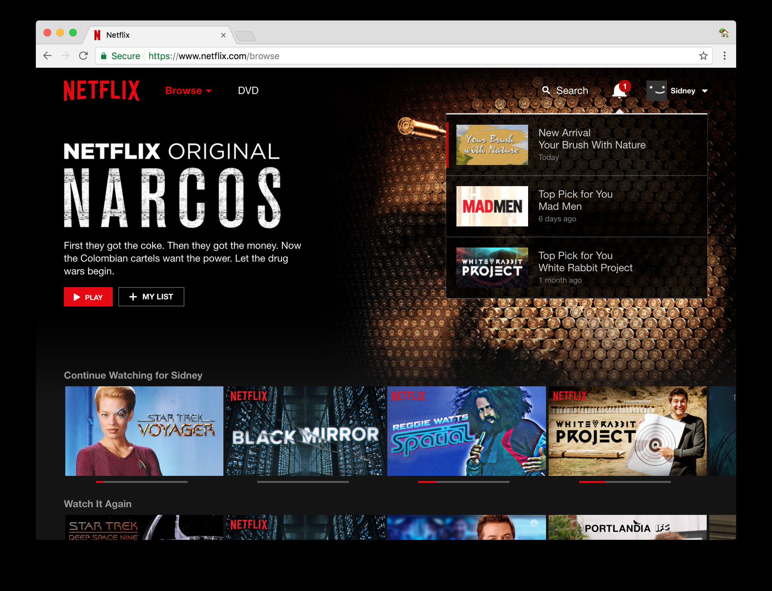
Task: Bookmark page with star icon
Action: pyautogui.click(x=703, y=56)
